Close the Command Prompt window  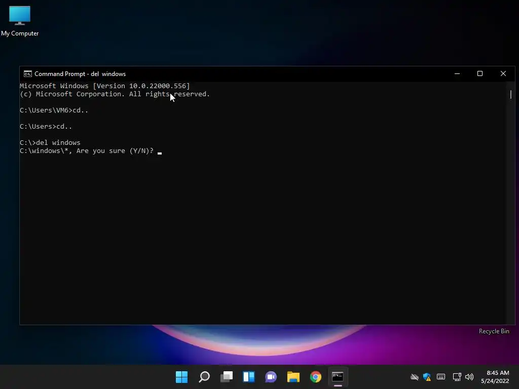(x=503, y=74)
